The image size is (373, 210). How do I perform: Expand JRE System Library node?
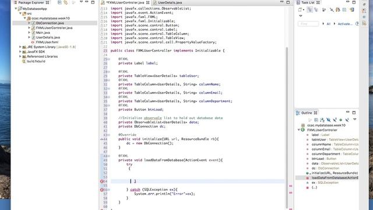pos(20,47)
